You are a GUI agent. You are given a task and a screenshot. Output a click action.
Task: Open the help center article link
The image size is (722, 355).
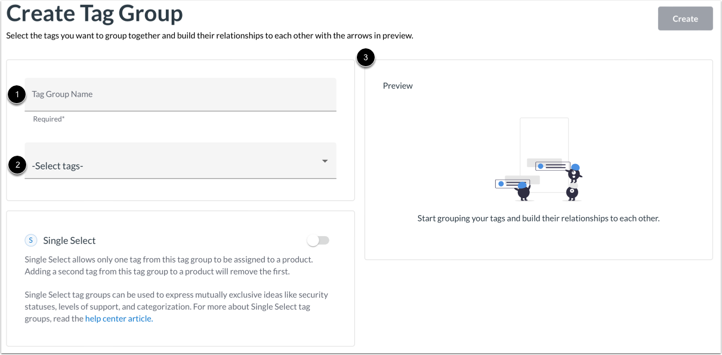coord(118,318)
